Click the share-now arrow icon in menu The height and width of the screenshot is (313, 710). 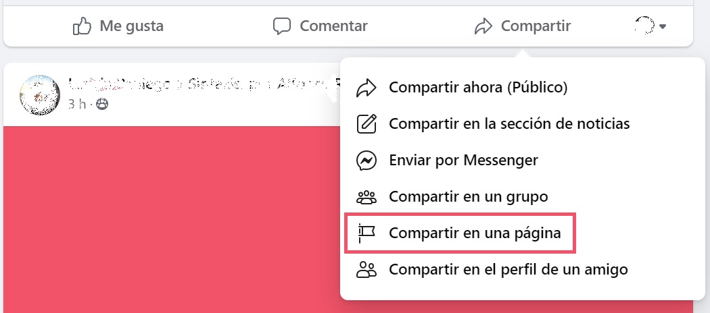(x=366, y=88)
